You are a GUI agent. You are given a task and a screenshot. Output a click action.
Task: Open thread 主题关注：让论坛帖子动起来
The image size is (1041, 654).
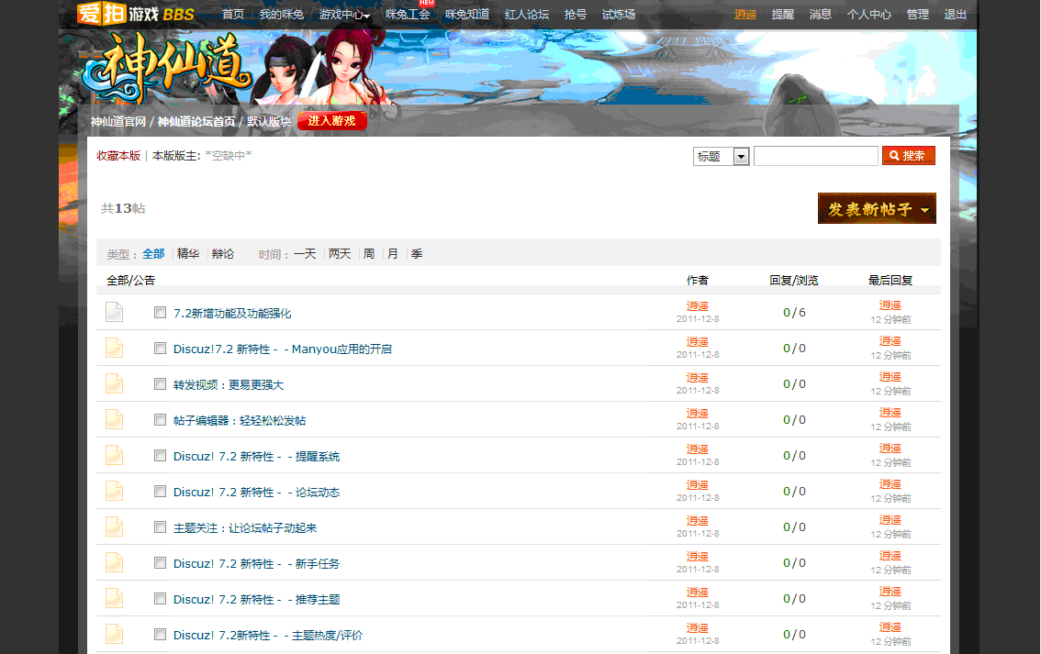point(245,528)
